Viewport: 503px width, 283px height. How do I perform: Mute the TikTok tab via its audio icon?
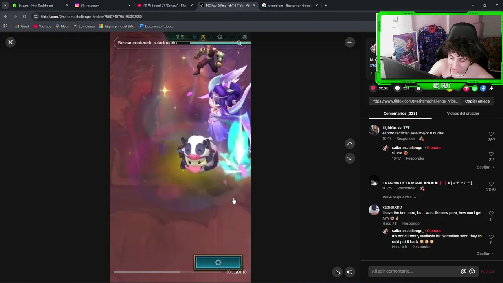pos(248,6)
